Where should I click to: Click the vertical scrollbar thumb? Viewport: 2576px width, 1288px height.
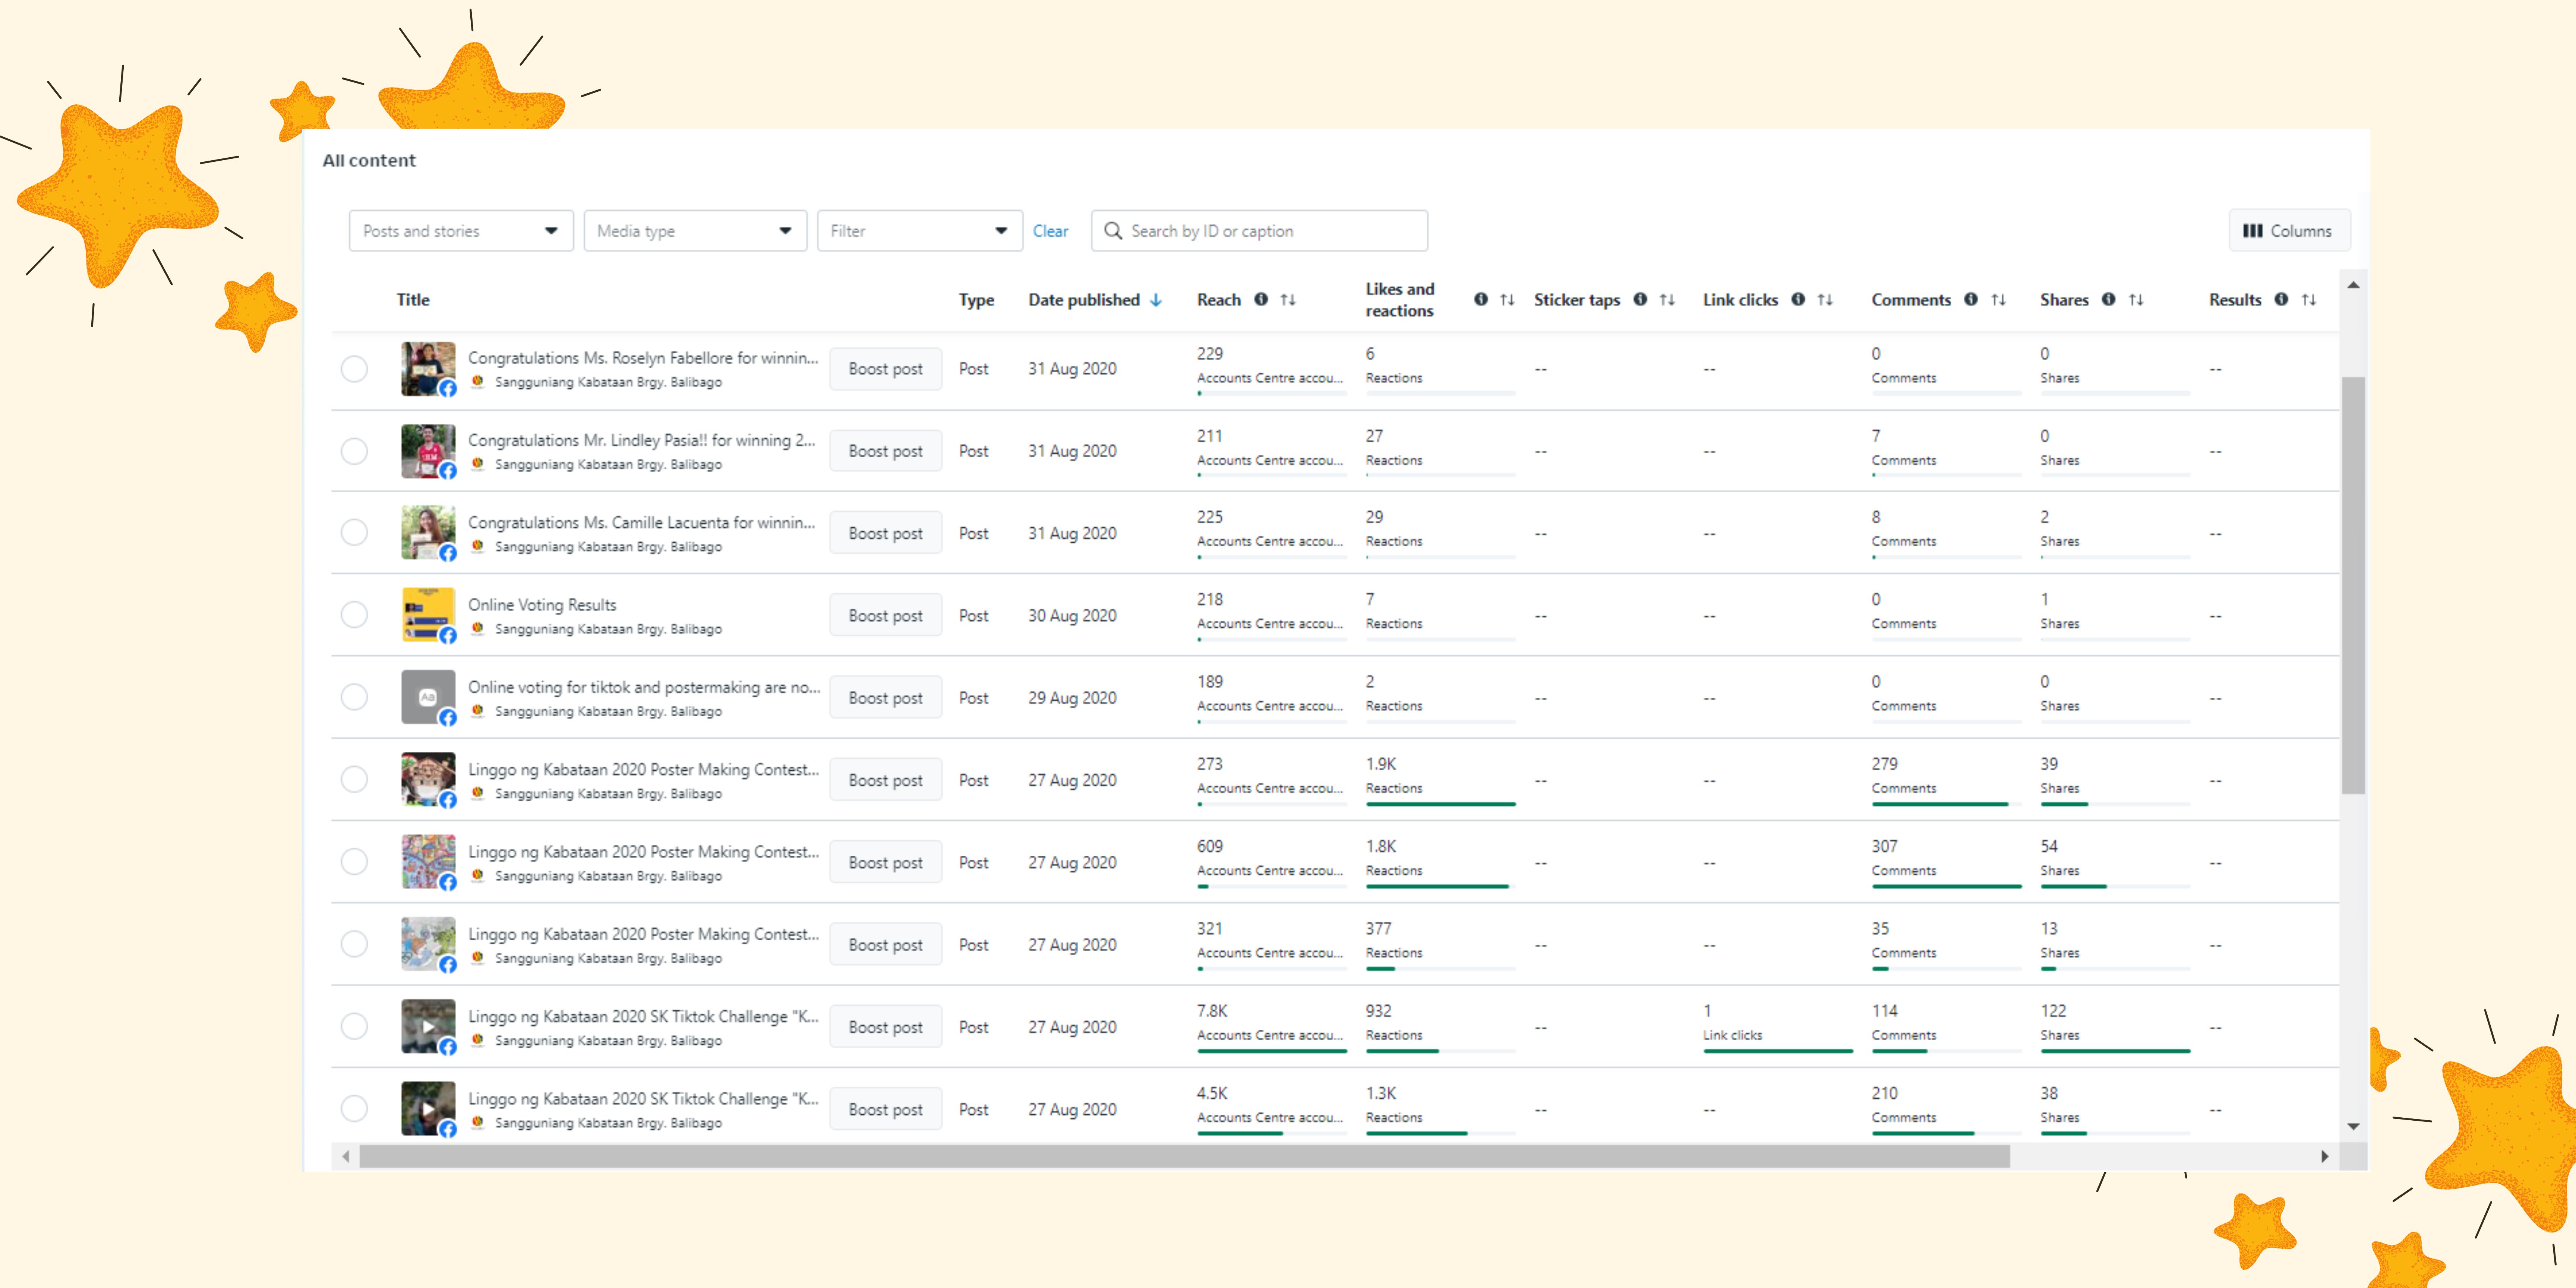(x=2353, y=585)
